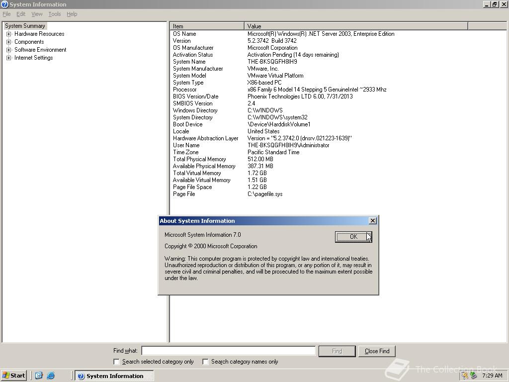Check 'Search category names only' box
Screen dimensions: 509x382
205,362
